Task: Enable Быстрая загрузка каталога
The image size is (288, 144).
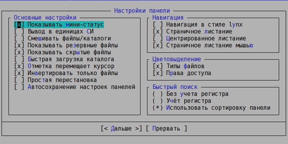Action: (64, 59)
